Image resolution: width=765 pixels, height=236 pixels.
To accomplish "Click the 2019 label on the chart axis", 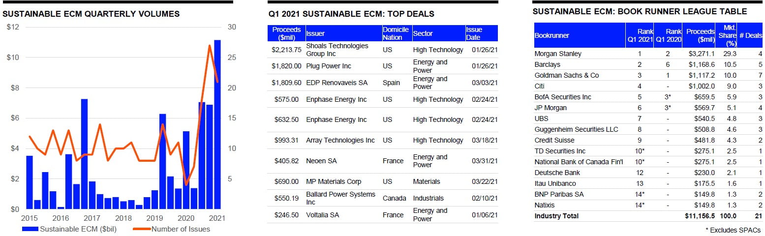I will pyautogui.click(x=154, y=217).
